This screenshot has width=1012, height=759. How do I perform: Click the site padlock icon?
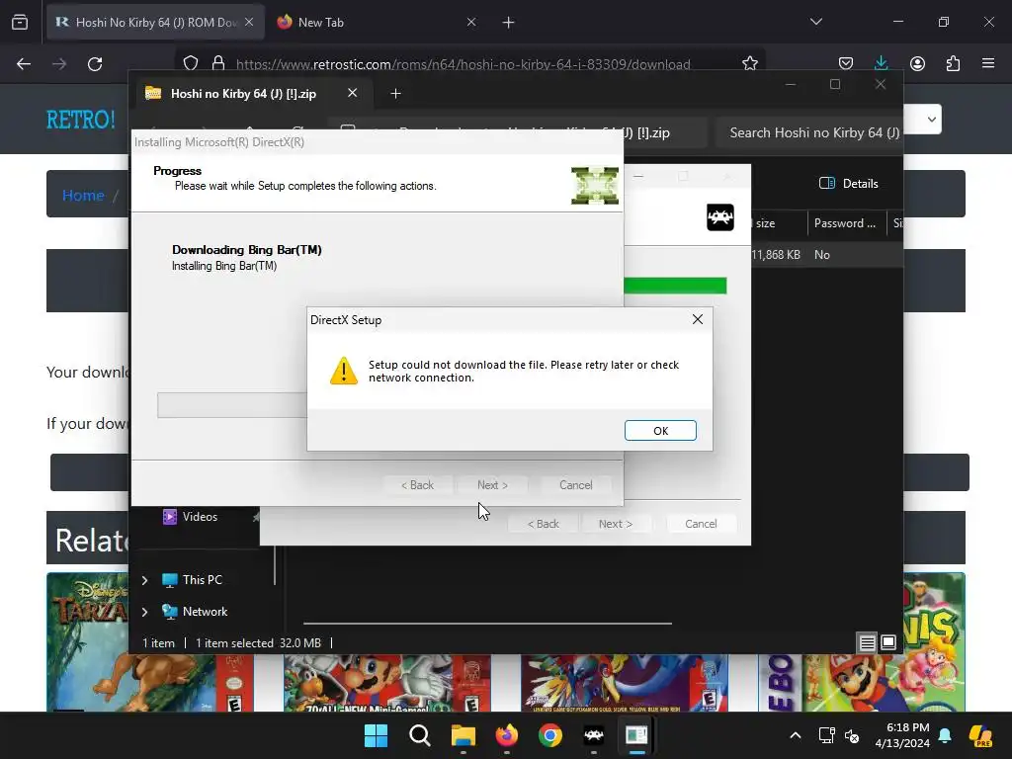(218, 63)
